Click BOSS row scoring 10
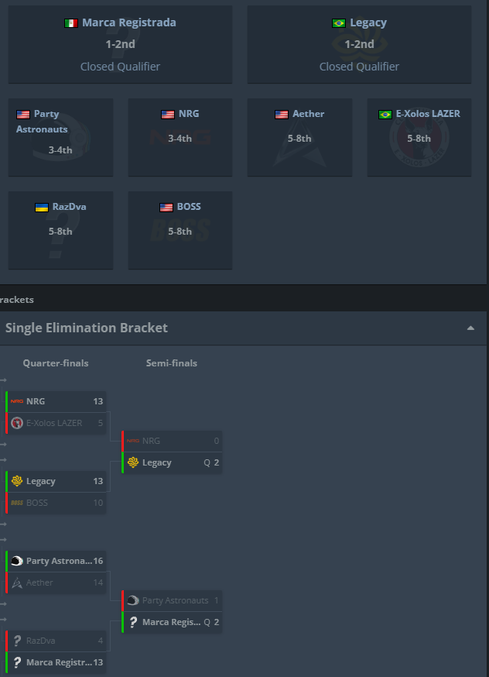This screenshot has width=489, height=677. (56, 503)
